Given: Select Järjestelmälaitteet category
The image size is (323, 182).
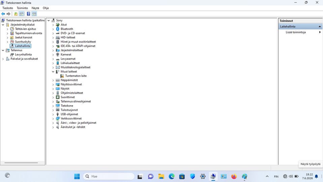Looking at the screenshot, I should pyautogui.click(x=72, y=50).
